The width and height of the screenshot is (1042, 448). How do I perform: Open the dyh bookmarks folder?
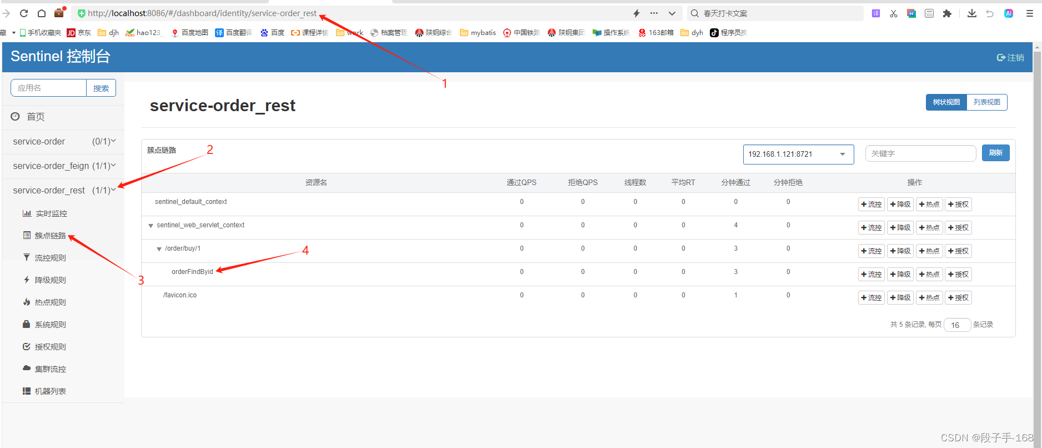[692, 33]
